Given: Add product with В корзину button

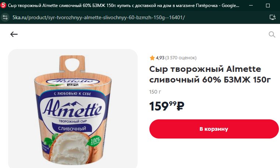Looking at the screenshot, I should [x=214, y=129].
